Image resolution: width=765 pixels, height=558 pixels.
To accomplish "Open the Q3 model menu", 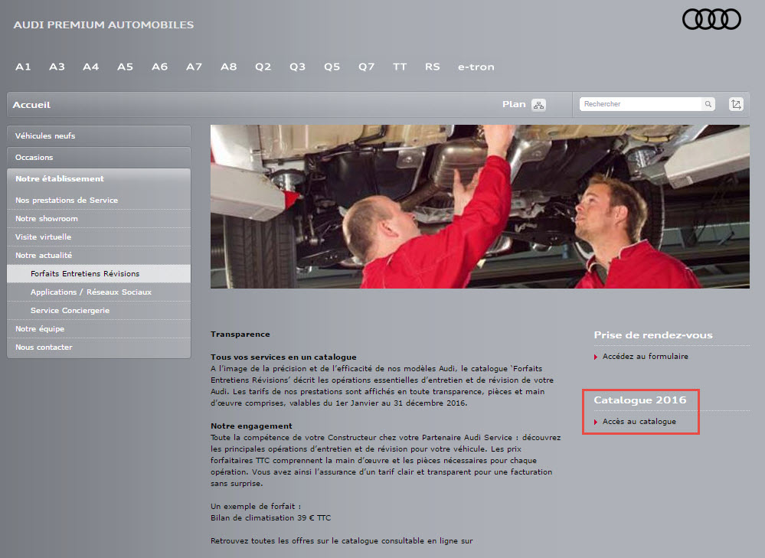I will pos(297,67).
